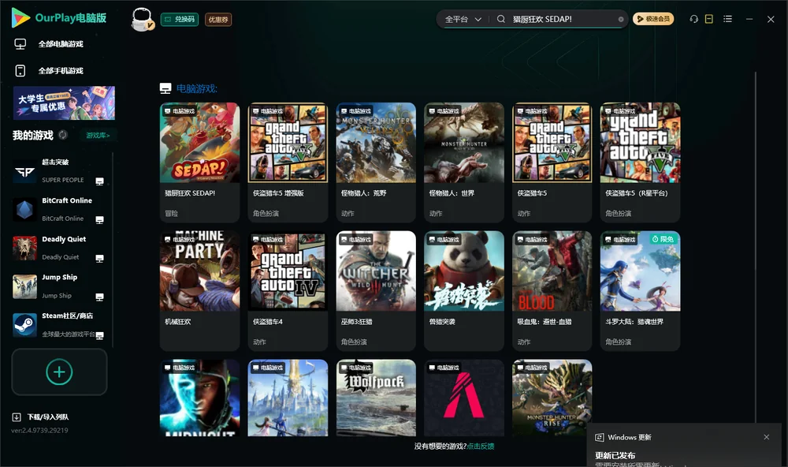This screenshot has height=467, width=788.
Task: Click the yellow mini-window icon in title bar
Action: coord(709,19)
